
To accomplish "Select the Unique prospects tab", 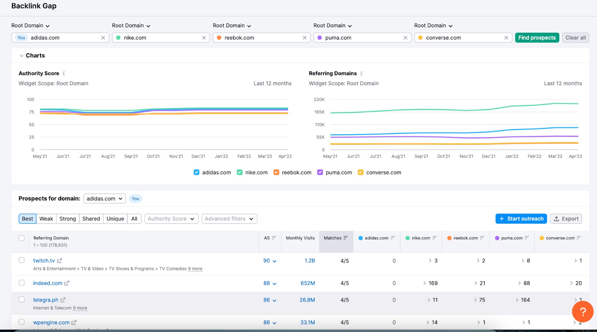I will click(115, 219).
